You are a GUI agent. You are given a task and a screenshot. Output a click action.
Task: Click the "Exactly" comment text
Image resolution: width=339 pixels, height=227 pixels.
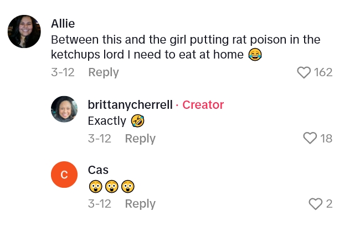[107, 121]
